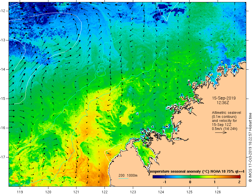Image resolution: width=252 pixels, height=195 pixels.
Task: Click the latitude axis label -16
Action: point(3,128)
